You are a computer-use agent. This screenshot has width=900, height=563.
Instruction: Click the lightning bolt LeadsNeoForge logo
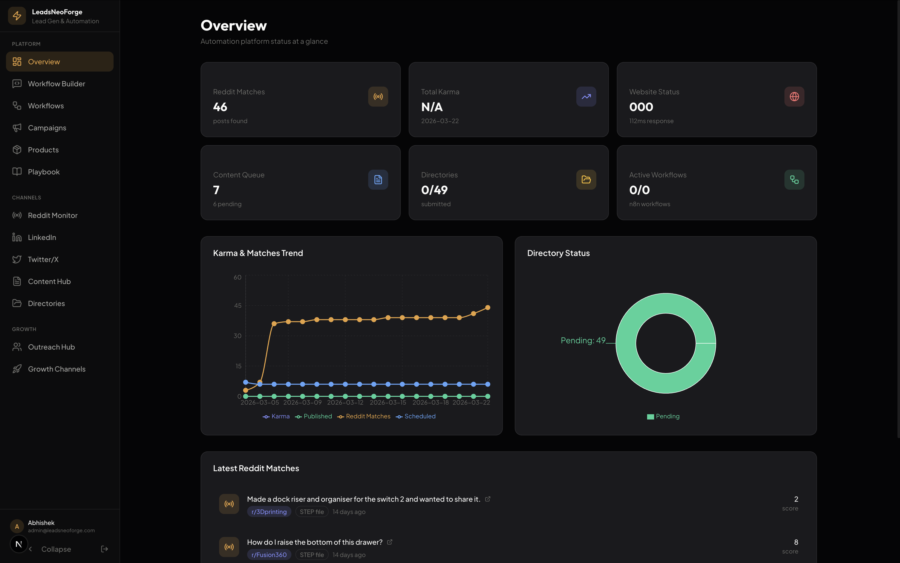pyautogui.click(x=17, y=16)
